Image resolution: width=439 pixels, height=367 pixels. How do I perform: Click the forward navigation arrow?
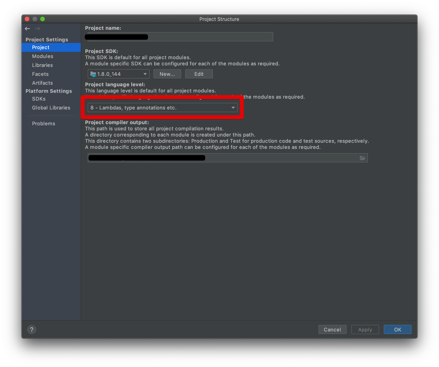(37, 28)
